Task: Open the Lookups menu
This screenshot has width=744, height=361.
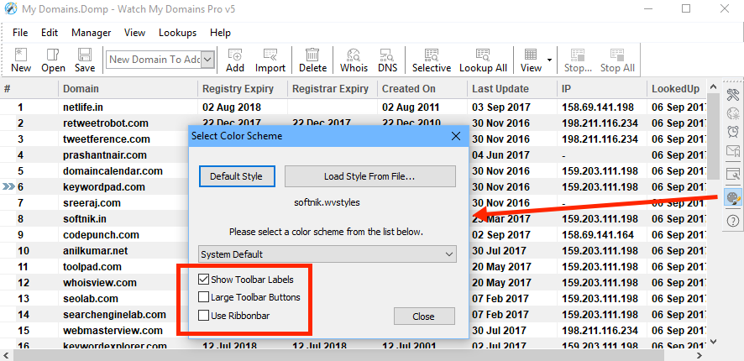Action: [177, 33]
